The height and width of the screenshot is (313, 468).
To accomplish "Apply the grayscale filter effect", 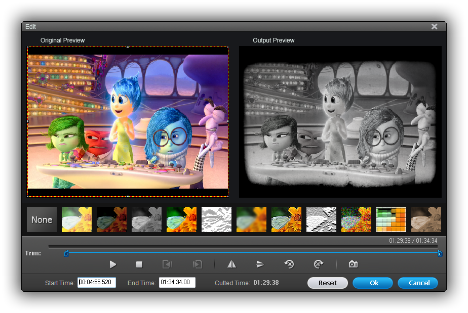I will [146, 219].
